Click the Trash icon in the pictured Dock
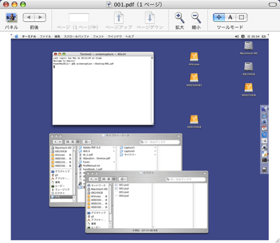280x243 pixels. click(264, 170)
